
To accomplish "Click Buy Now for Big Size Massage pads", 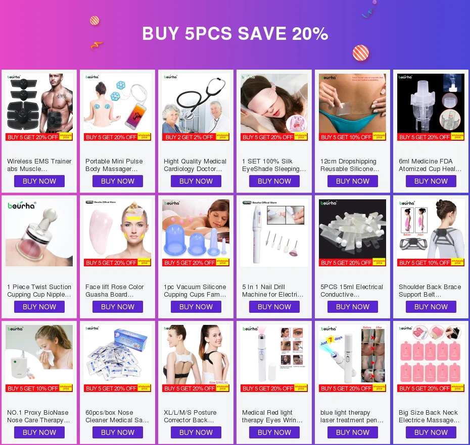I will tap(431, 432).
